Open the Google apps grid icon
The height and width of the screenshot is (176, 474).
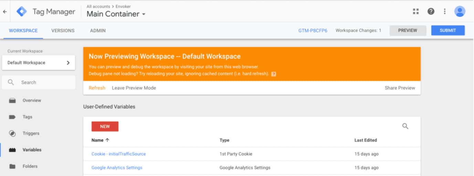pyautogui.click(x=416, y=11)
